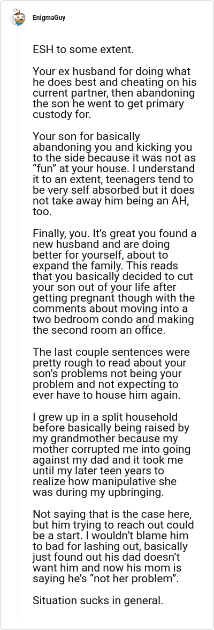Click the paragraph starting 'Not saying that is'
Viewport: 214px width, 630px height.
113,541
